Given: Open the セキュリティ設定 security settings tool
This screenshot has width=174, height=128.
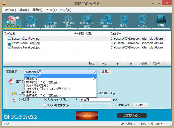Looking at the screenshot, I should coord(87,21).
